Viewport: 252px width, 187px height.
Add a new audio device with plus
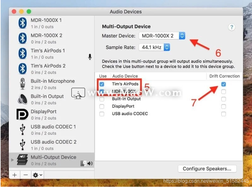[15, 175]
